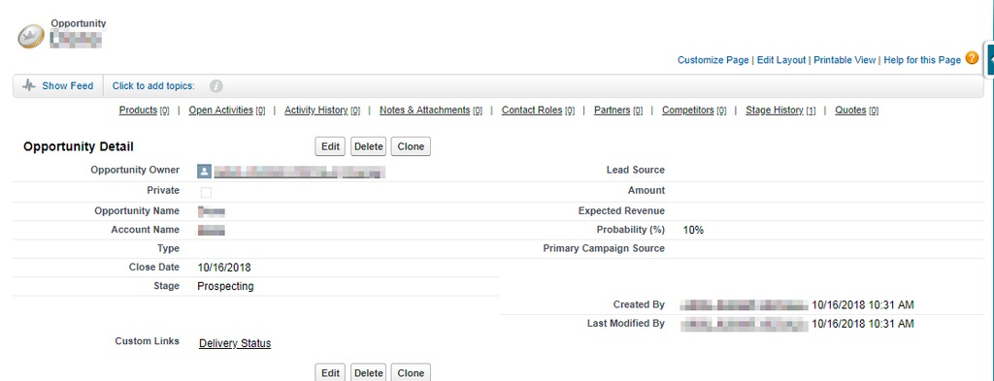Click the Opportunity Detail heading

79,146
